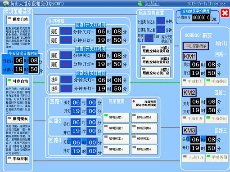
Task: Click the red X close icon
Action: (225, 13)
